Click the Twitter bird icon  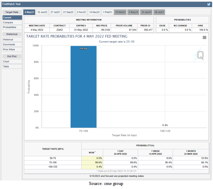(x=209, y=4)
